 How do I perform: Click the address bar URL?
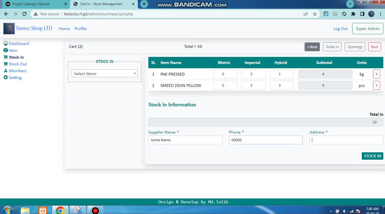[x=99, y=14]
